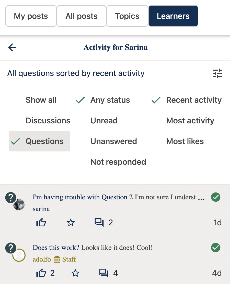The image size is (230, 284).
Task: Click sarina's avatar image
Action: pos(19,204)
